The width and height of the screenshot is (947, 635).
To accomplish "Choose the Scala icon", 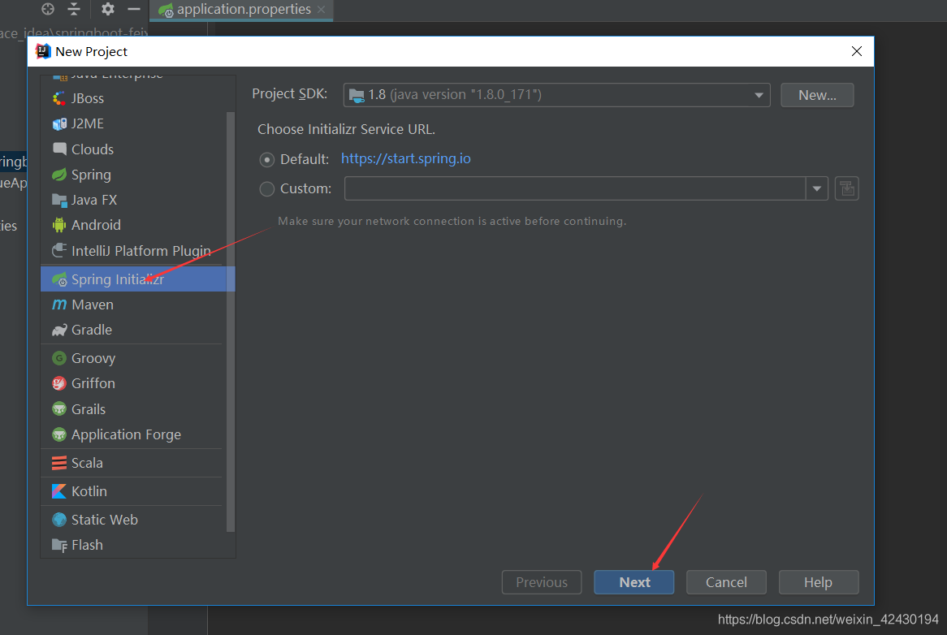I will (x=59, y=463).
